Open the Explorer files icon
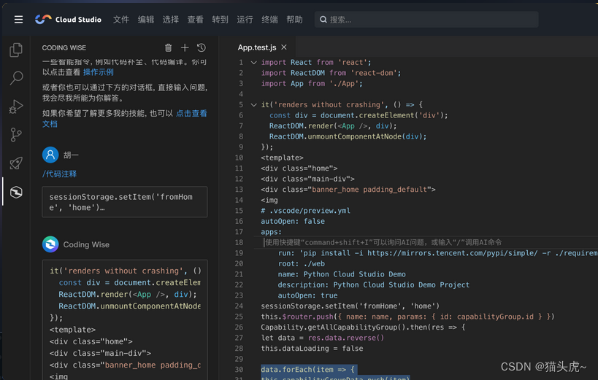Viewport: 598px width, 380px height. (x=16, y=50)
